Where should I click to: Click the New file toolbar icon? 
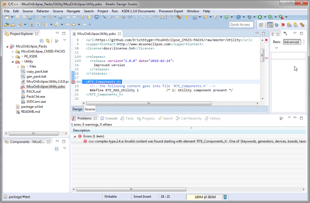tap(7, 17)
